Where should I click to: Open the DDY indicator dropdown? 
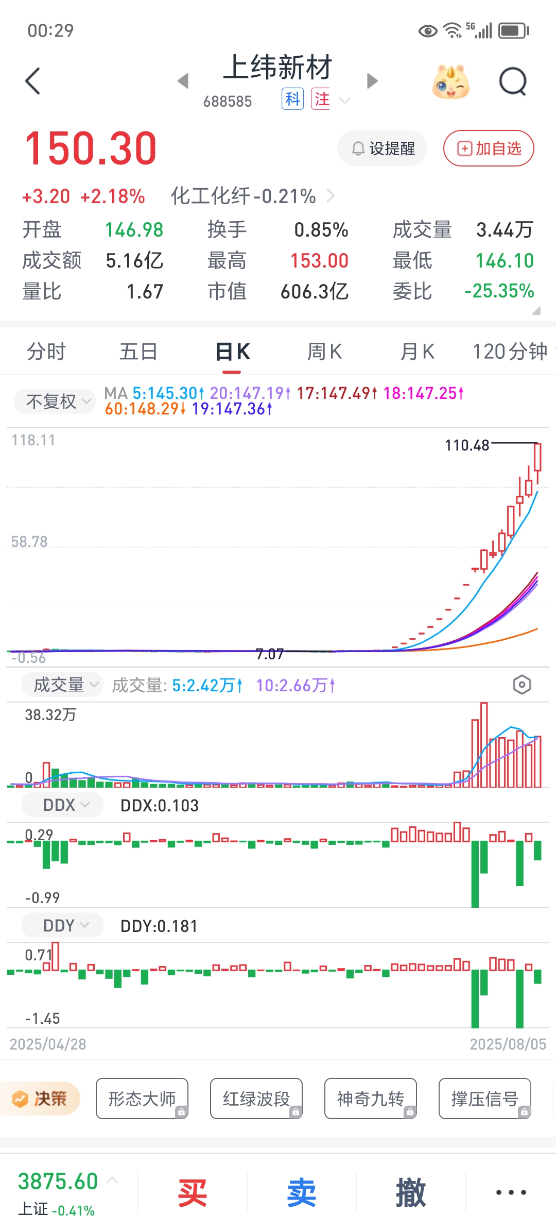coord(62,925)
